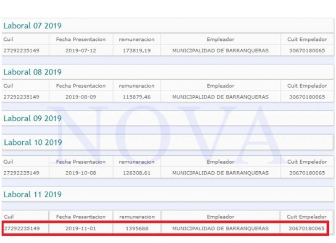Click Cuit Empelador header under Laboral 11 2019

[307, 217]
